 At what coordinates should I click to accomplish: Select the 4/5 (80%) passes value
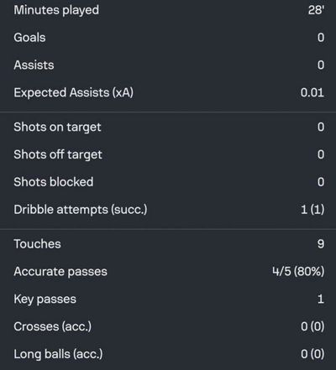[298, 272]
